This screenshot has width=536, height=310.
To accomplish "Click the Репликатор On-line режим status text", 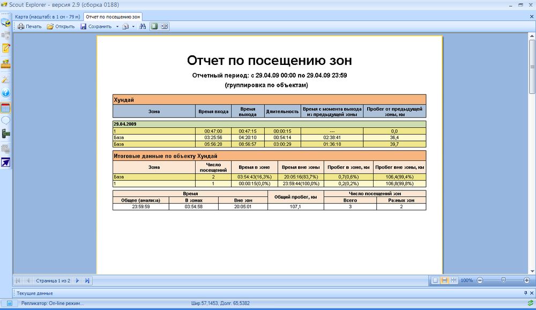I will tap(53, 303).
